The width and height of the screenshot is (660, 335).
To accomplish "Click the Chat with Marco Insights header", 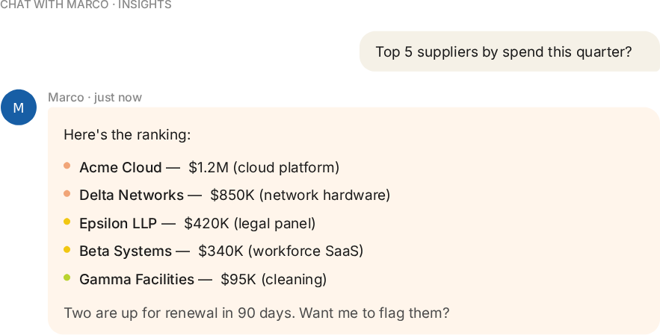I will [x=86, y=5].
